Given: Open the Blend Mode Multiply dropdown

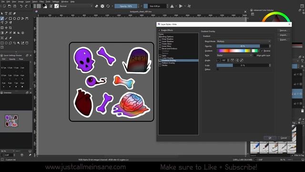Looking at the screenshot, I should pos(244,42).
